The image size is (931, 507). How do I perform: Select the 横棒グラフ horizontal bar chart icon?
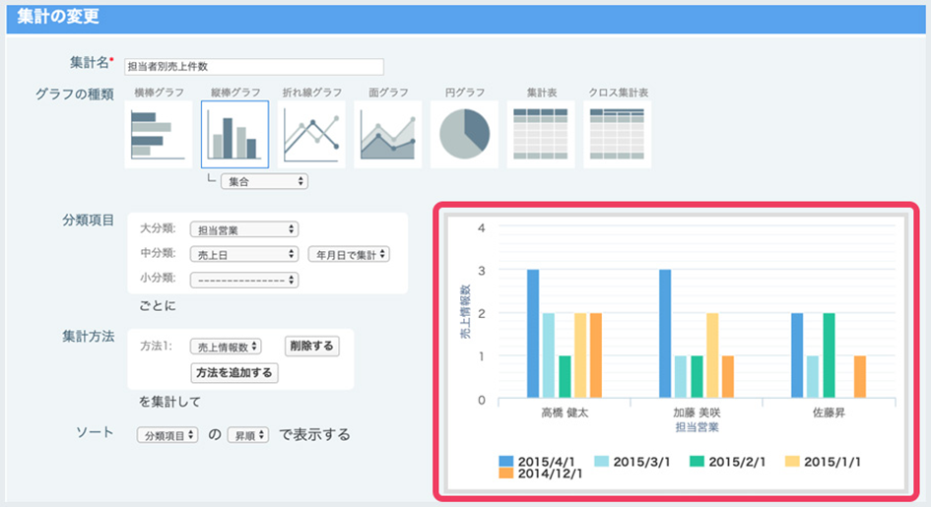pos(158,135)
